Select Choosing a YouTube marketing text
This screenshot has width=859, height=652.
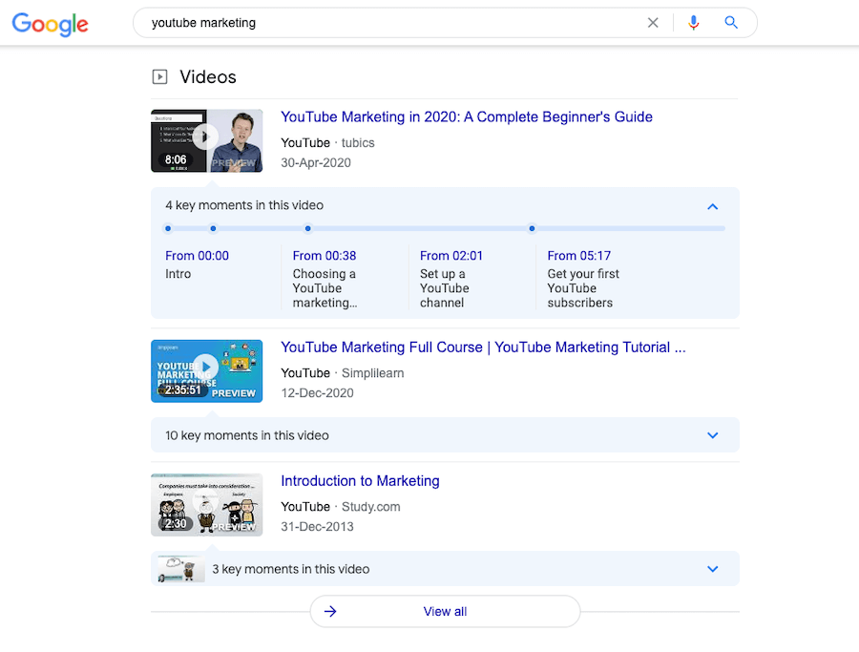325,288
